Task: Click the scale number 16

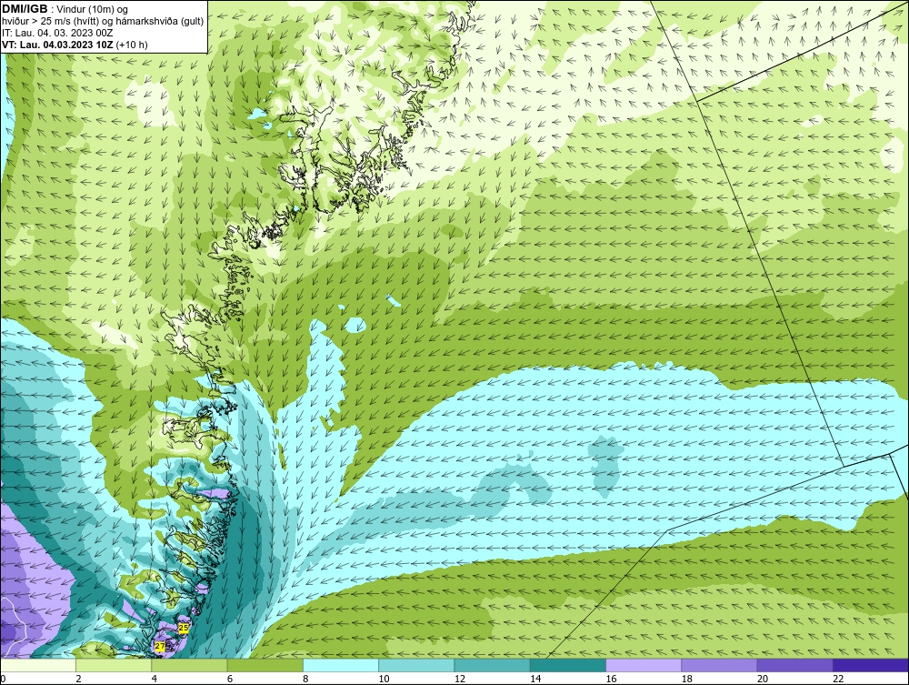Action: [611, 679]
